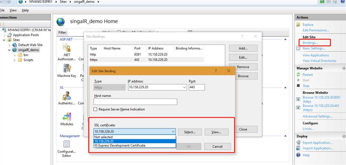Open Edit Permissions link

point(316,30)
